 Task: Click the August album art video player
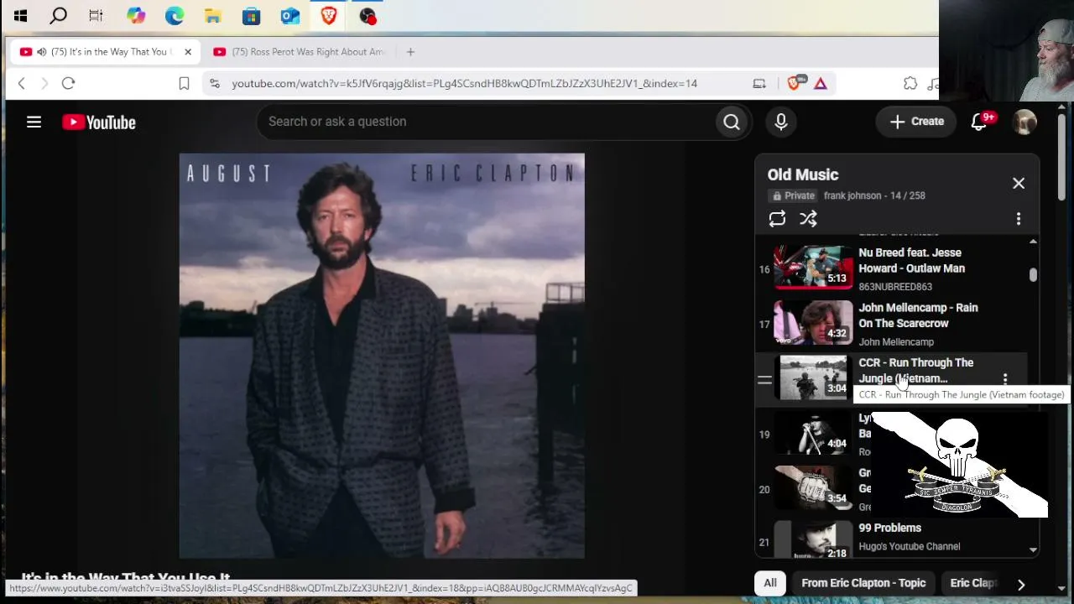(382, 356)
